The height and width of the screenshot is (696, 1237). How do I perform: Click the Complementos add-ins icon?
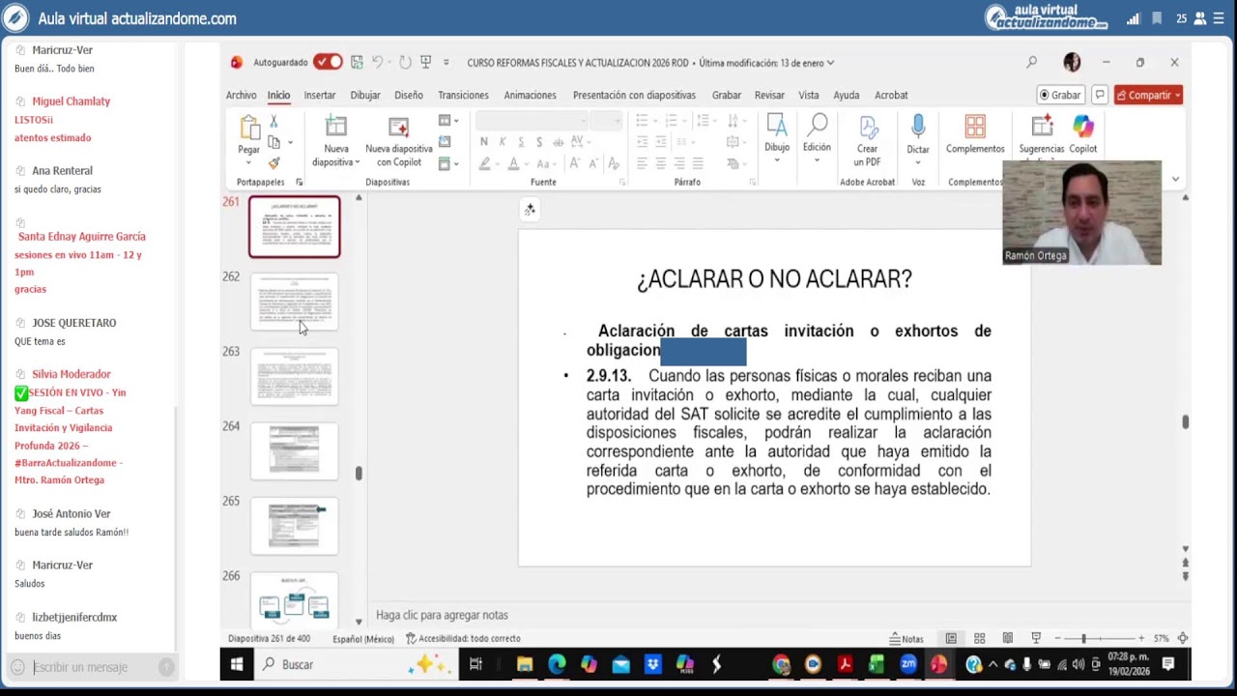pos(975,127)
